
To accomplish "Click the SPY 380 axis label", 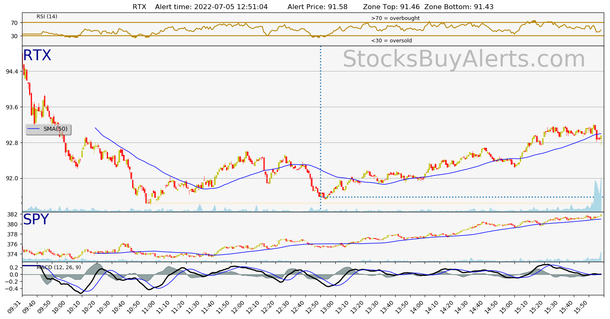I will (13, 224).
